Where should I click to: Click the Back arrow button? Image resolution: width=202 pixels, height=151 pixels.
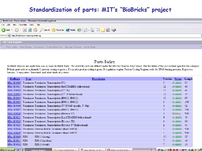(x=6, y=30)
